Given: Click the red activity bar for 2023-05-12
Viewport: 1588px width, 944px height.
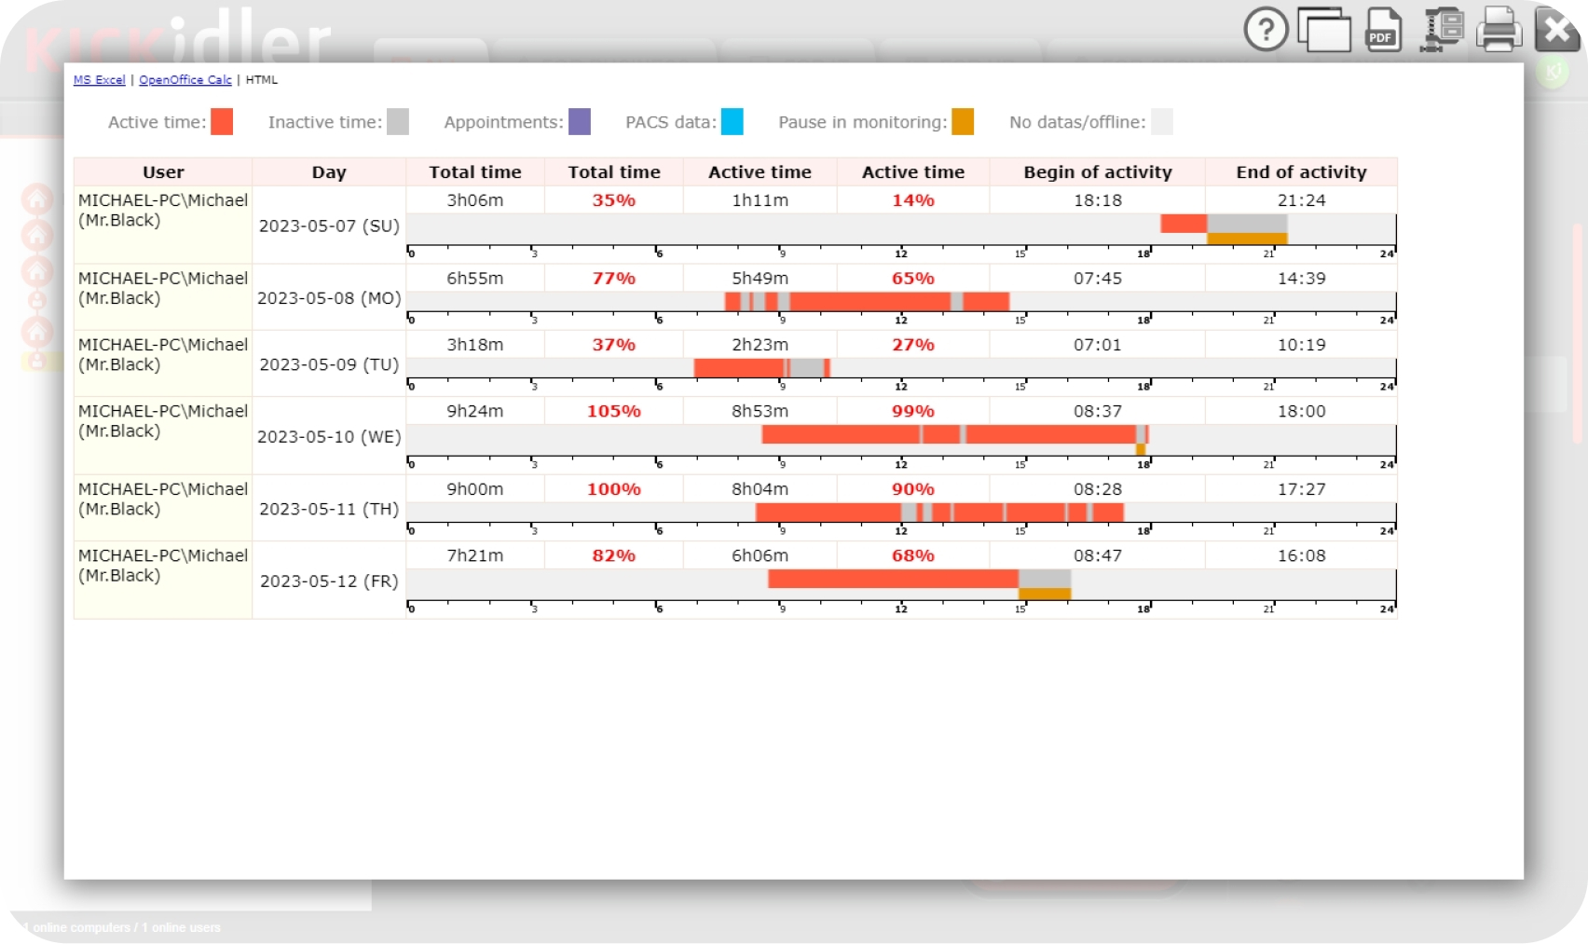Looking at the screenshot, I should [892, 579].
